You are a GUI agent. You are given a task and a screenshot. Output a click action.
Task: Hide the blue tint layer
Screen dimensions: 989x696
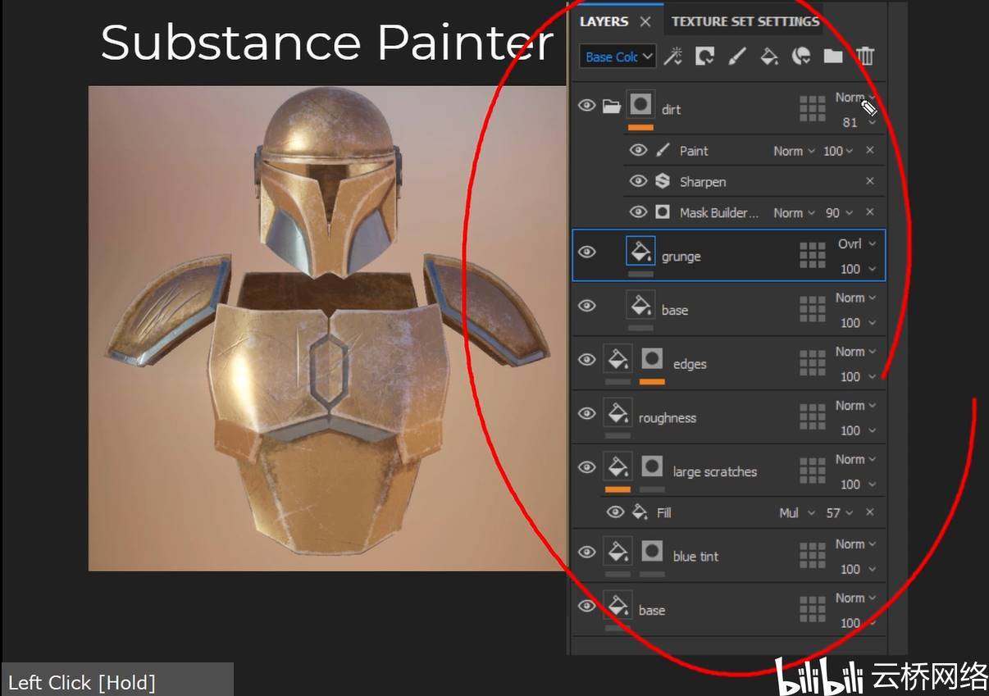pyautogui.click(x=586, y=552)
